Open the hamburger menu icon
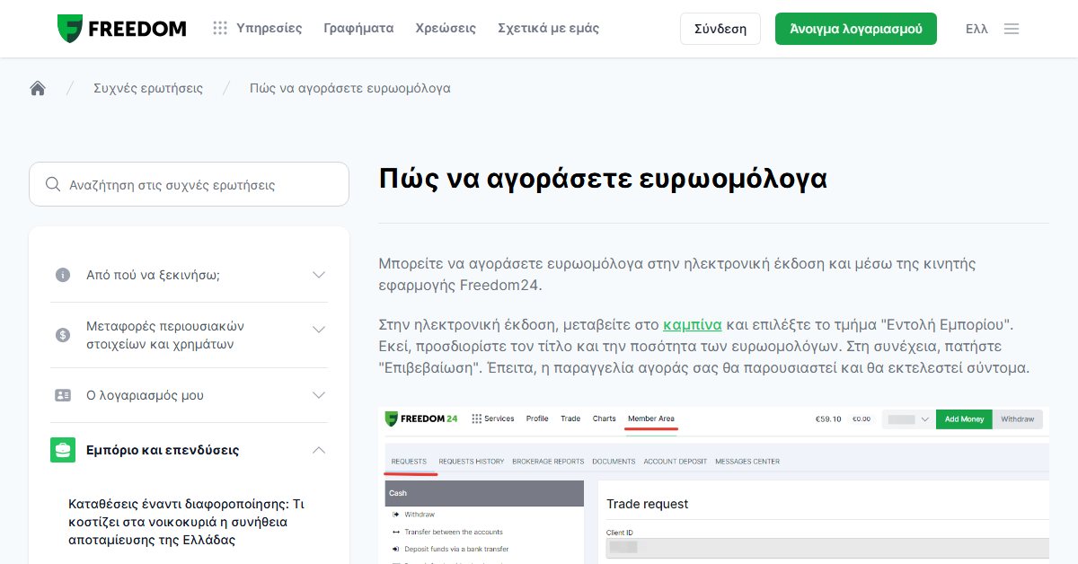1078x564 pixels. click(x=1012, y=29)
